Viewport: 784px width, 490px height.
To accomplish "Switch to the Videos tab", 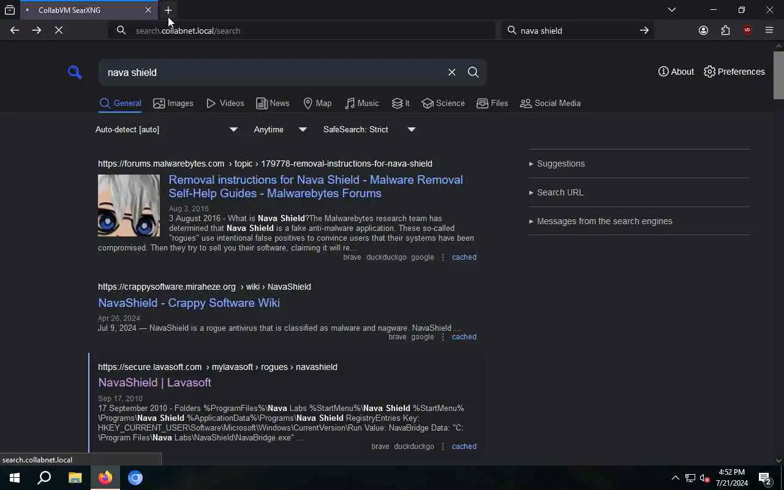I will point(225,103).
